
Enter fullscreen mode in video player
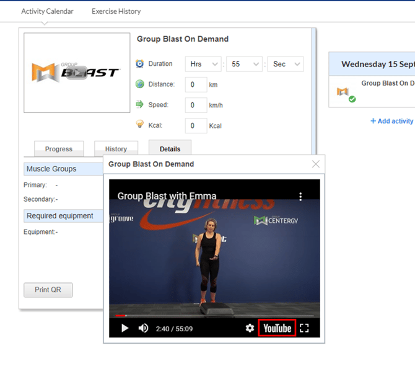click(x=304, y=328)
